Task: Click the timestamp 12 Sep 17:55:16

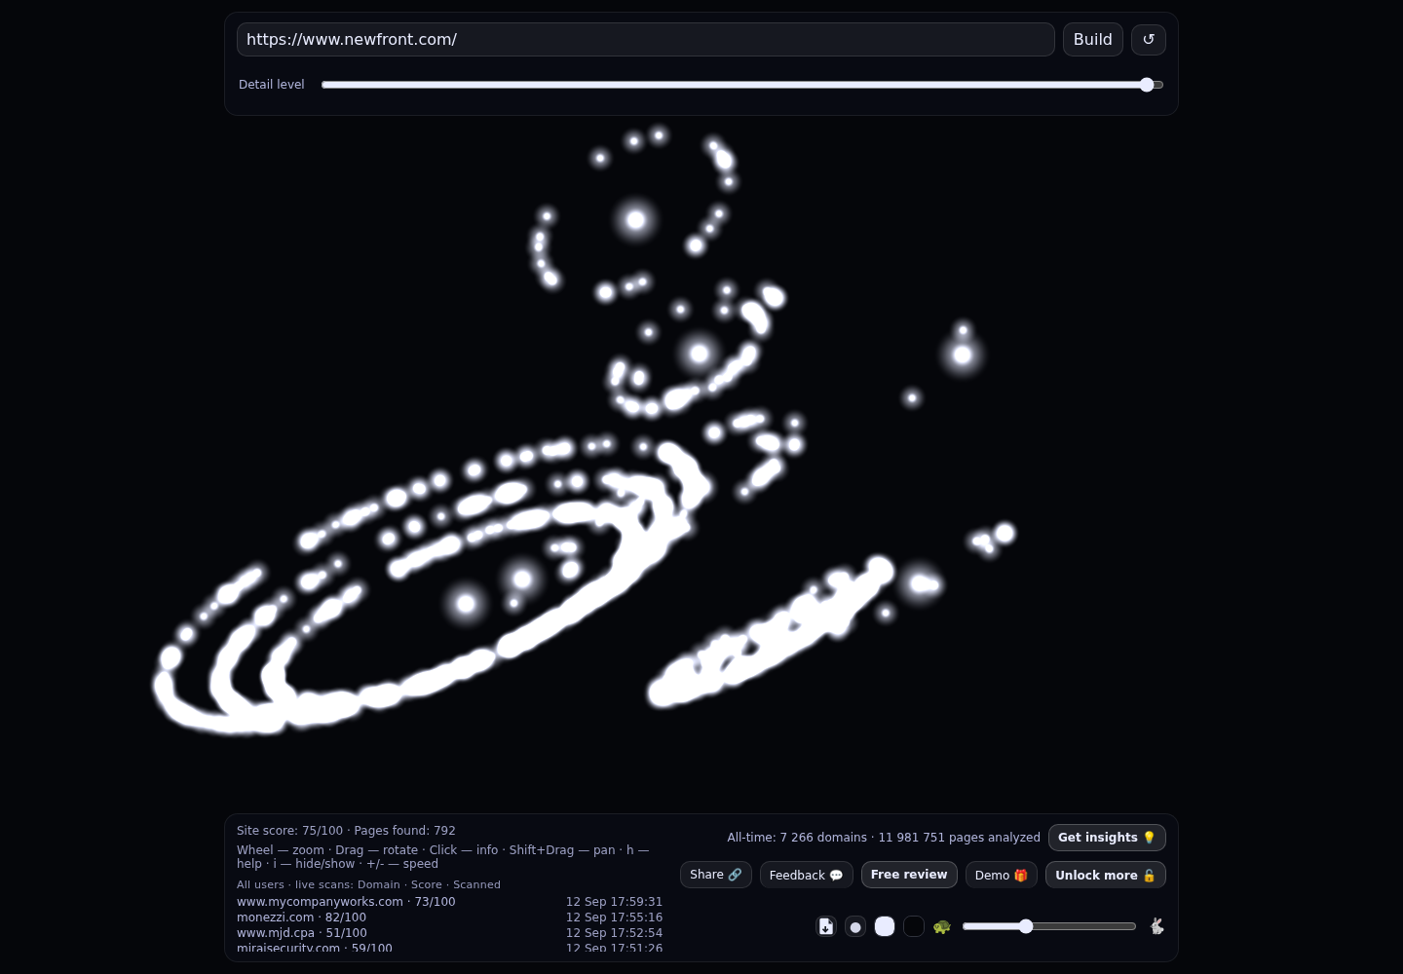Action: pos(614,918)
